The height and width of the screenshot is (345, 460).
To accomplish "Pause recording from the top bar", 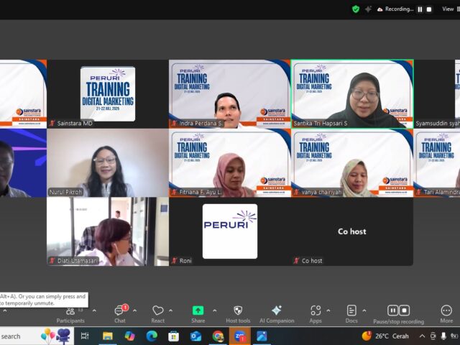I will [420, 9].
